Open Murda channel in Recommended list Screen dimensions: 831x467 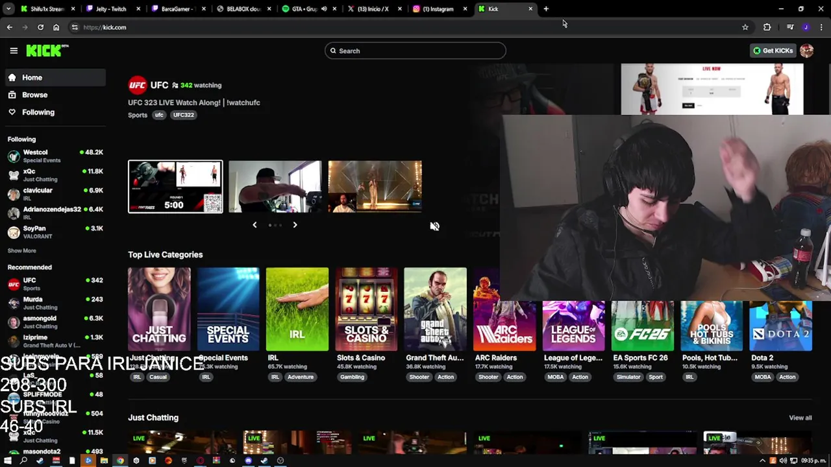(55, 303)
